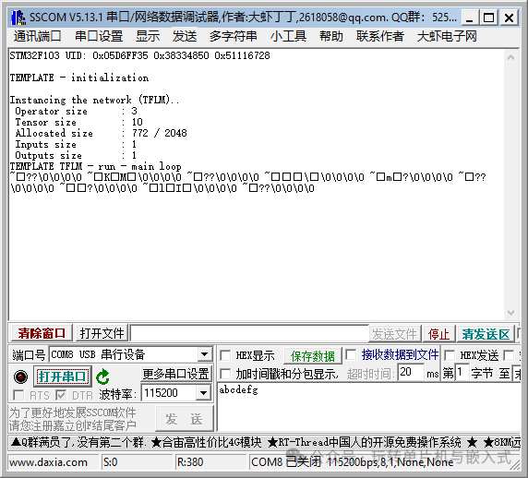The image size is (528, 478).
Task: Click the file path input field
Action: pos(249,334)
